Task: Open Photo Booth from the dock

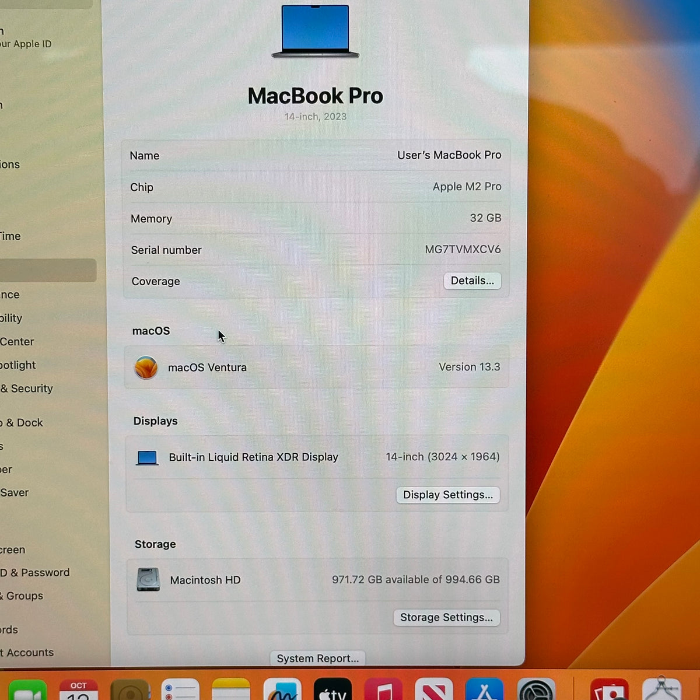Action: pyautogui.click(x=610, y=690)
